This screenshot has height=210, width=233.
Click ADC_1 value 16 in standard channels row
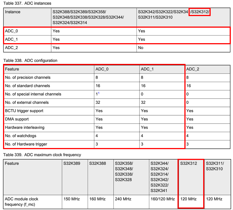[143, 86]
